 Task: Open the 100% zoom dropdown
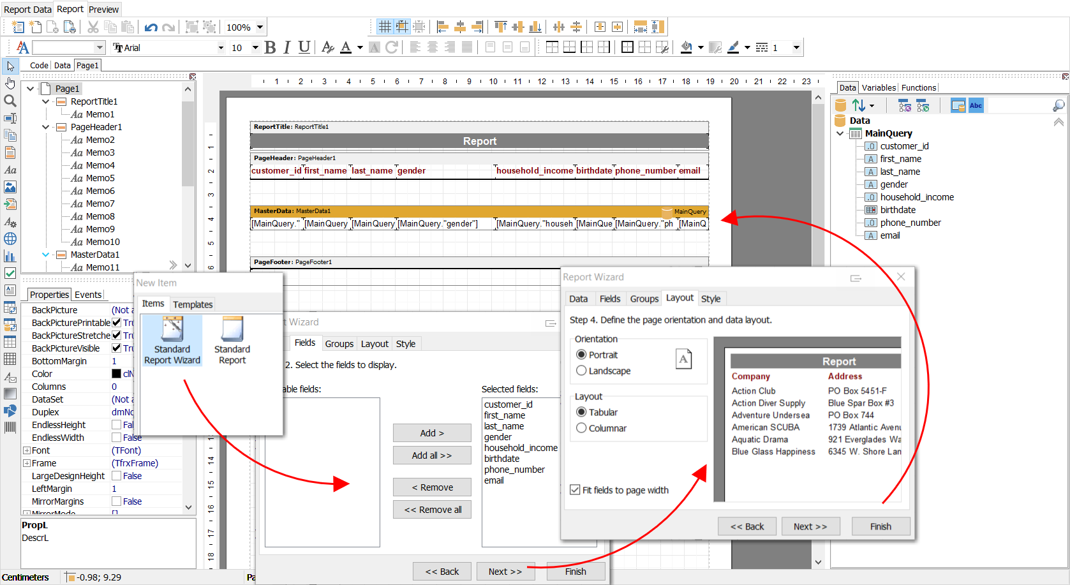[x=260, y=27]
